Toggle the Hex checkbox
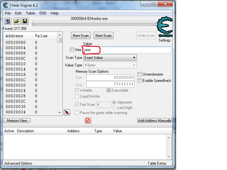Image resolution: width=227 pixels, height=170 pixels. [x=72, y=50]
